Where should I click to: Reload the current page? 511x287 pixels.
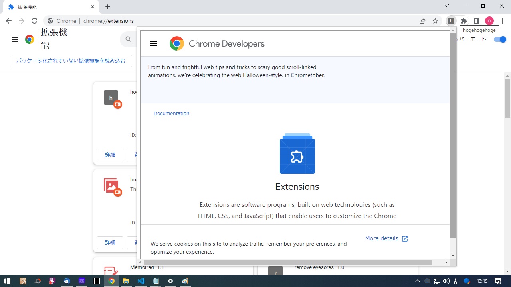coord(34,21)
